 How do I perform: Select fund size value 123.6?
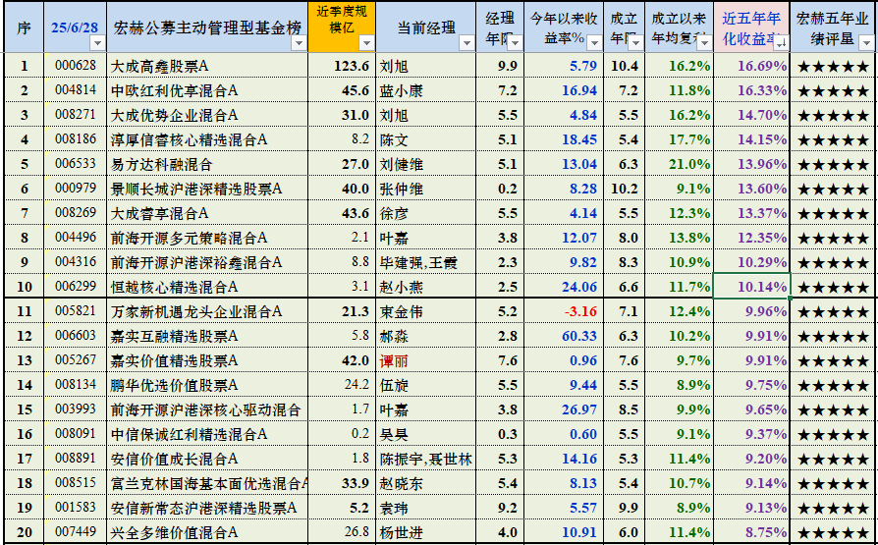(352, 66)
